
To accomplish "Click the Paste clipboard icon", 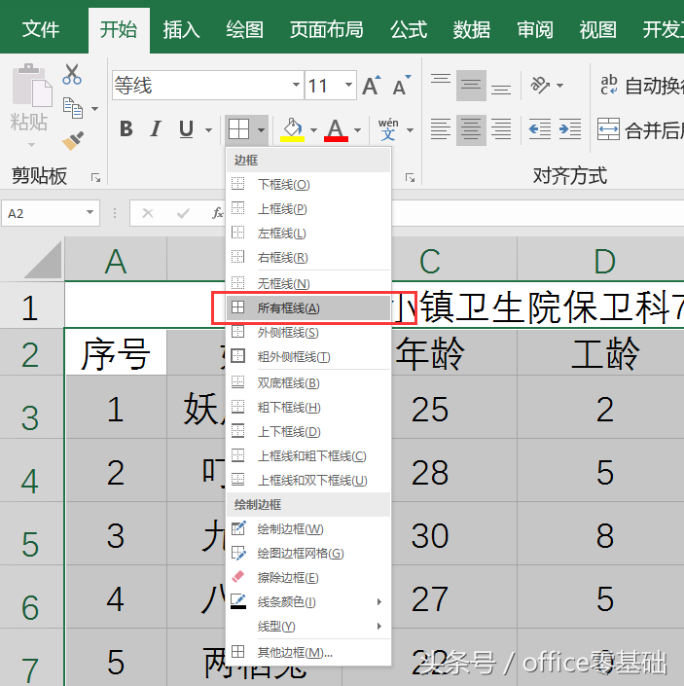I will [31, 86].
